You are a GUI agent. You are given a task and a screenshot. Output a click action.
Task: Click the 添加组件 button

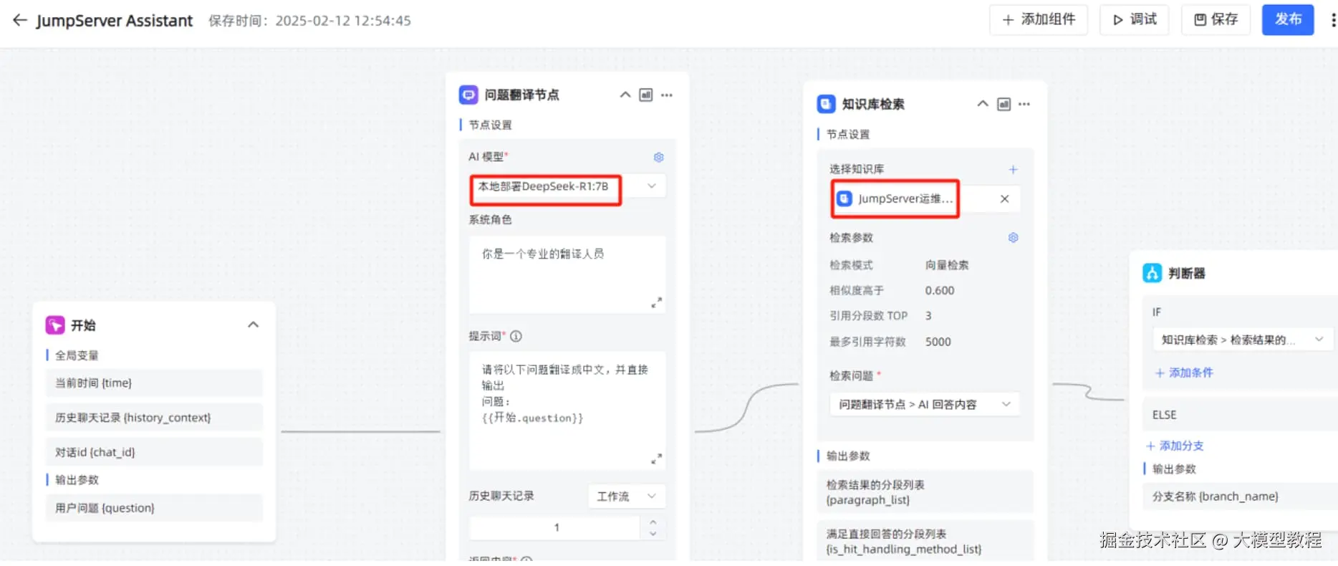[1039, 20]
